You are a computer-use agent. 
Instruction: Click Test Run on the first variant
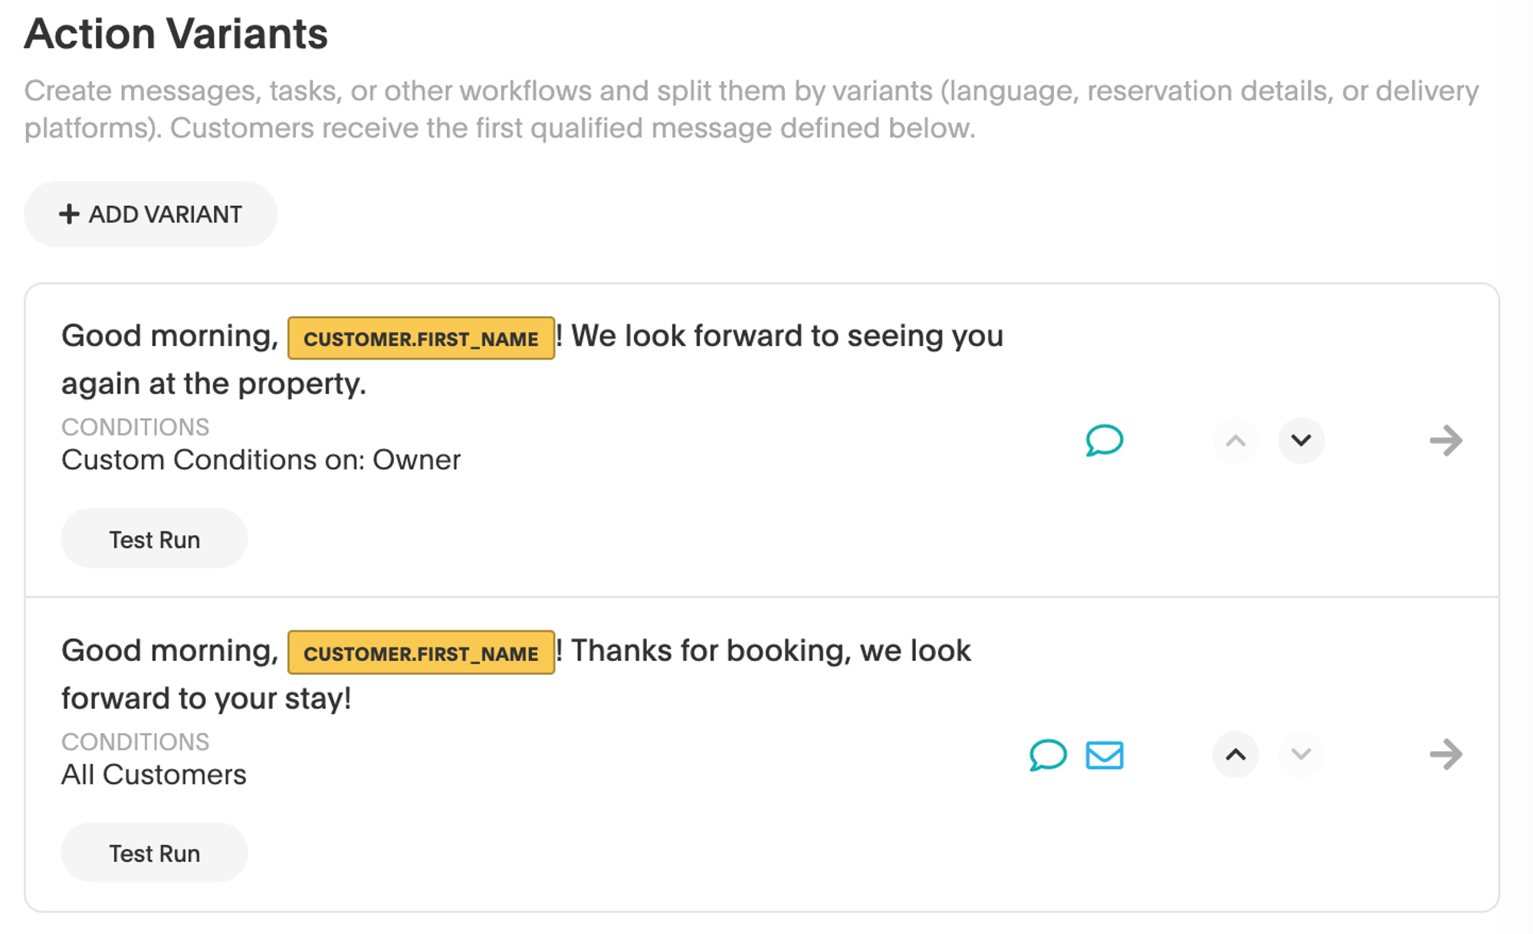(x=154, y=538)
